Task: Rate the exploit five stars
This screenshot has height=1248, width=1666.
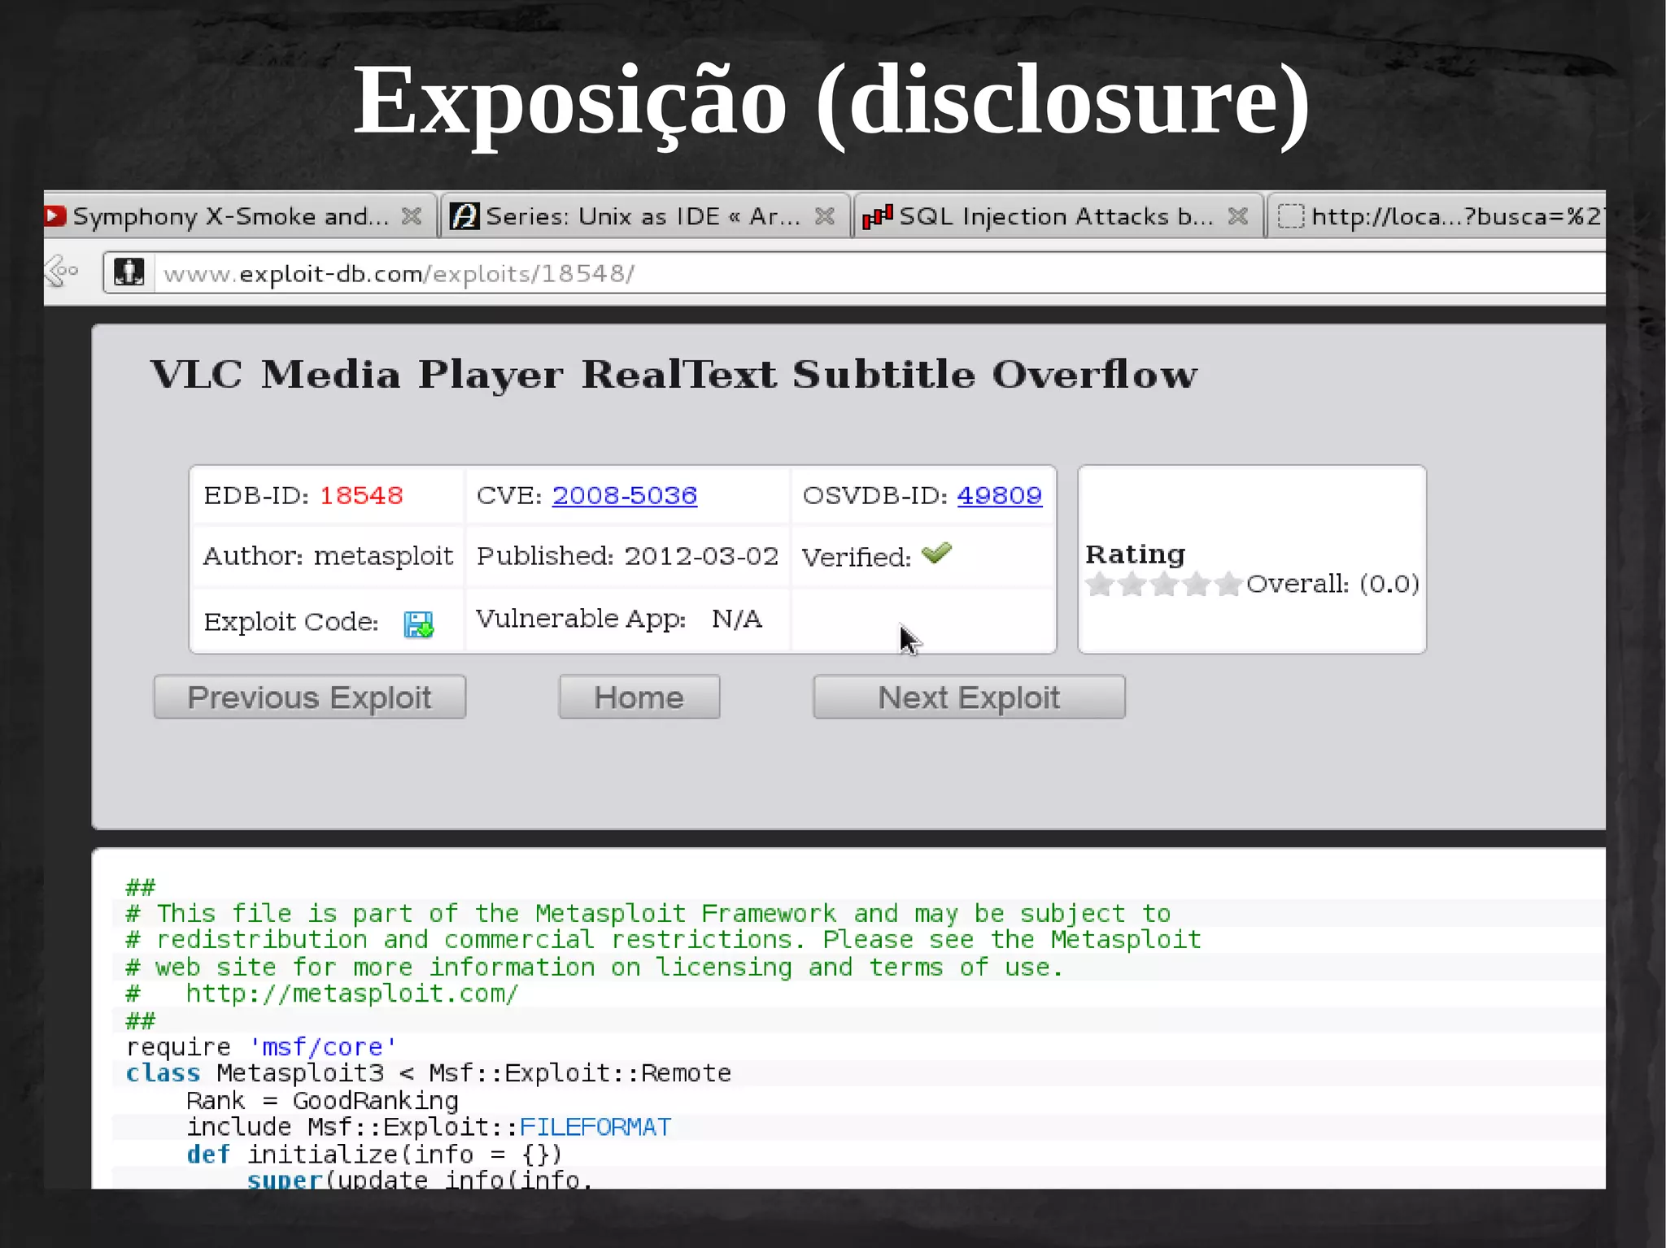Action: pyautogui.click(x=1228, y=584)
